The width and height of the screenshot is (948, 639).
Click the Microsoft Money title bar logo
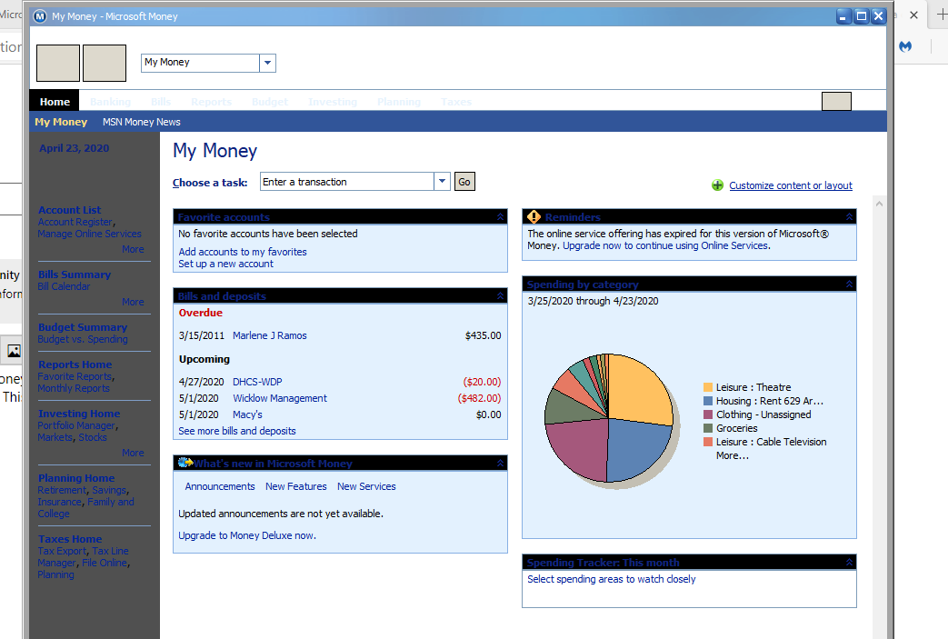click(x=40, y=16)
